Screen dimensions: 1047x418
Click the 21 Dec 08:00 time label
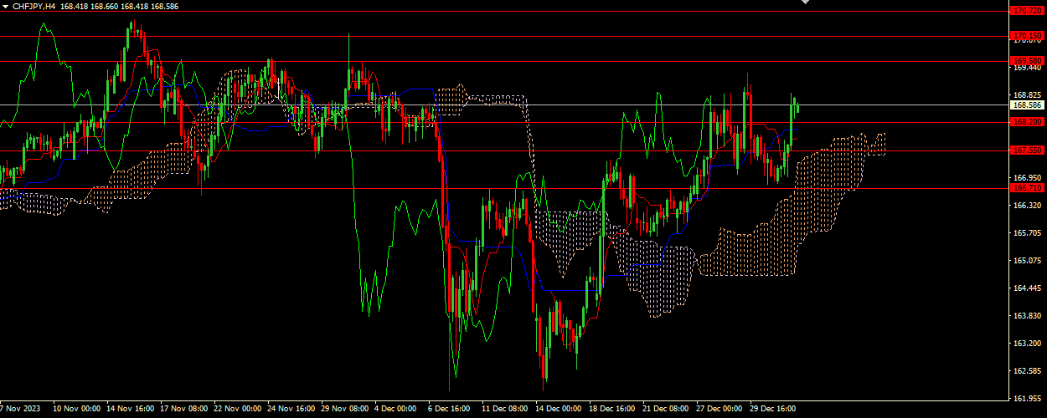(667, 410)
